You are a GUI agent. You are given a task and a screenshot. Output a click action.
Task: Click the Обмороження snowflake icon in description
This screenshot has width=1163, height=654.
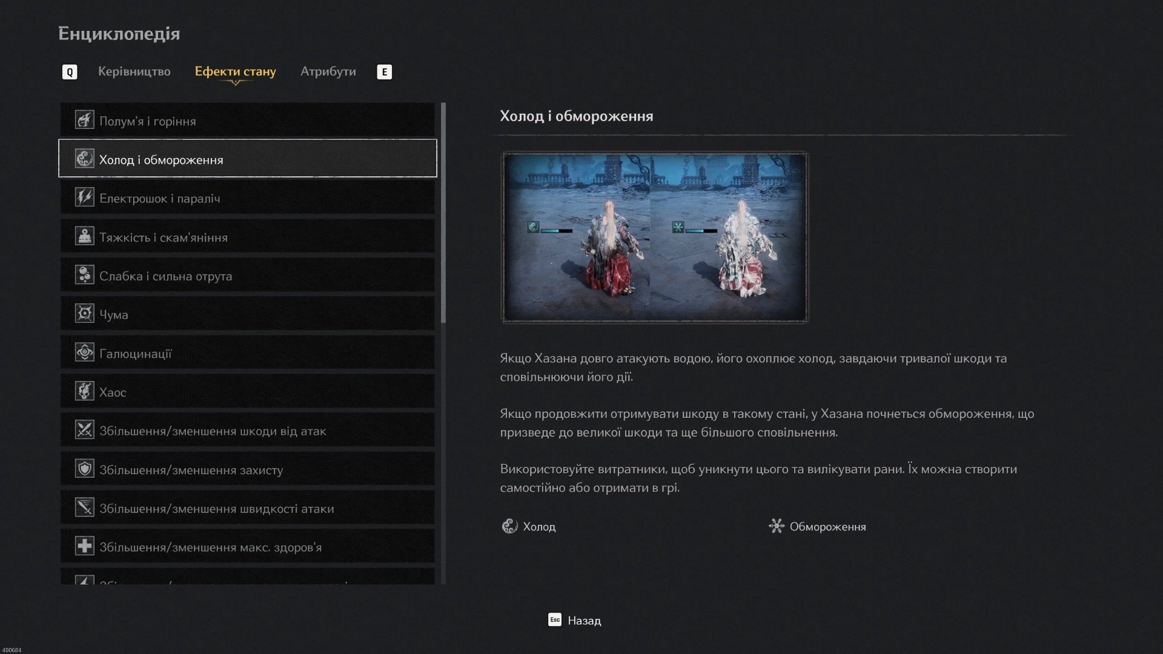click(776, 526)
